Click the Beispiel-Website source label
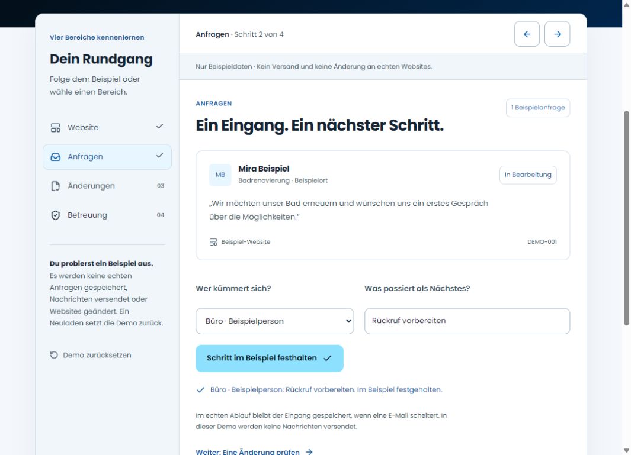631x455 pixels. tap(245, 242)
